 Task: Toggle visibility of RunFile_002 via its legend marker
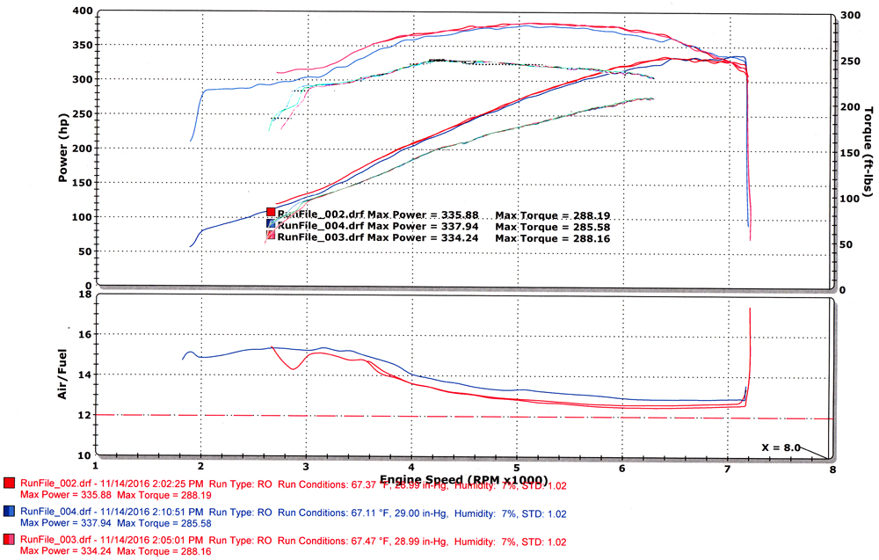[x=271, y=212]
